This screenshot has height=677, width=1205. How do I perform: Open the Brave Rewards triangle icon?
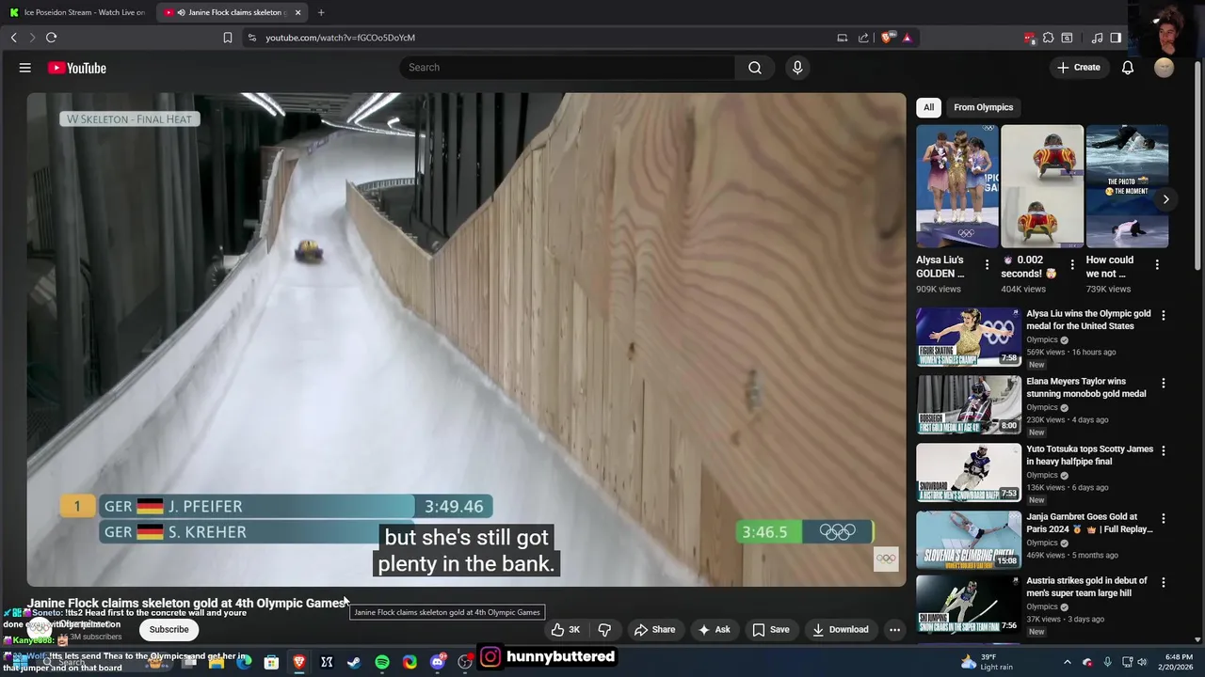(907, 38)
